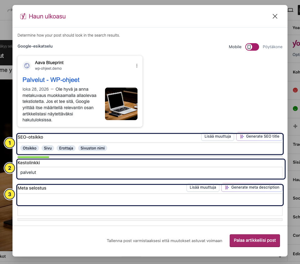Click the redo arrow in the editor toolbar
The width and height of the screenshot is (300, 264).
tap(10, 10)
